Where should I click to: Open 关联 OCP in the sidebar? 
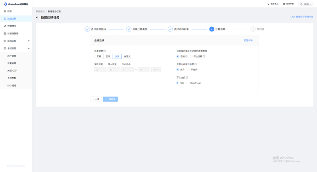[x=12, y=71]
